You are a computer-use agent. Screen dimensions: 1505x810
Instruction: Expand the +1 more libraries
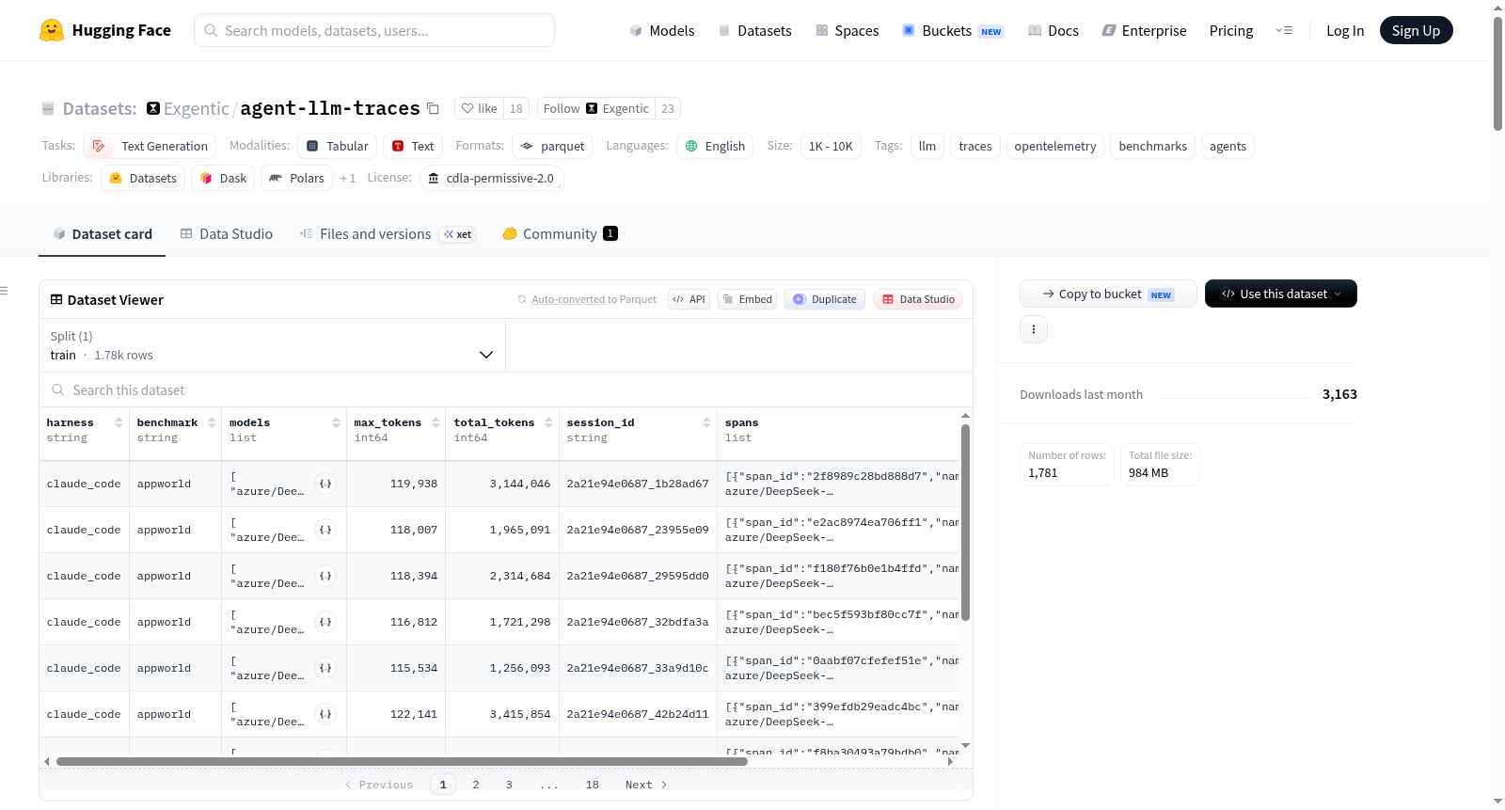click(x=347, y=178)
